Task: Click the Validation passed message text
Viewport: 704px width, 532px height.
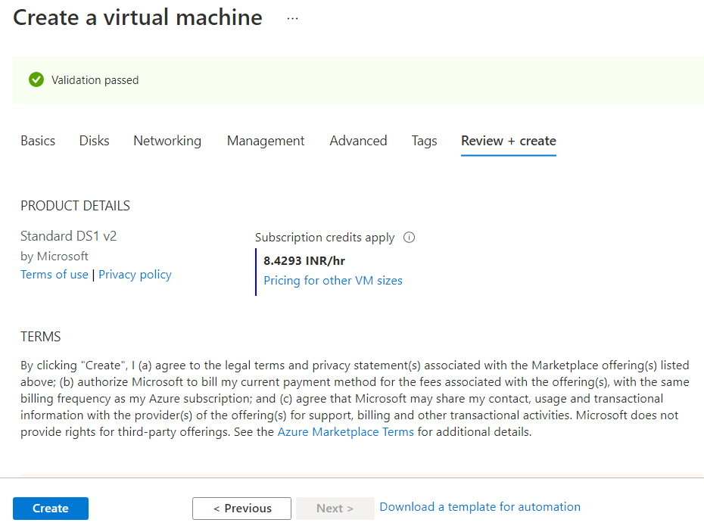Action: click(x=95, y=80)
